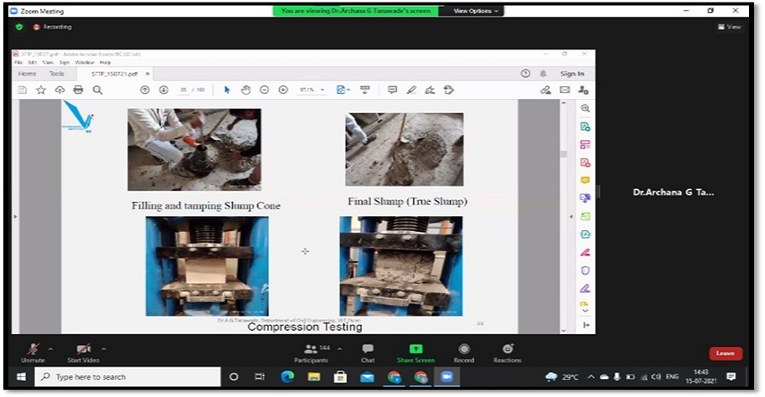Expand audio options arrow beside Unmute
The width and height of the screenshot is (765, 397).
tap(51, 348)
